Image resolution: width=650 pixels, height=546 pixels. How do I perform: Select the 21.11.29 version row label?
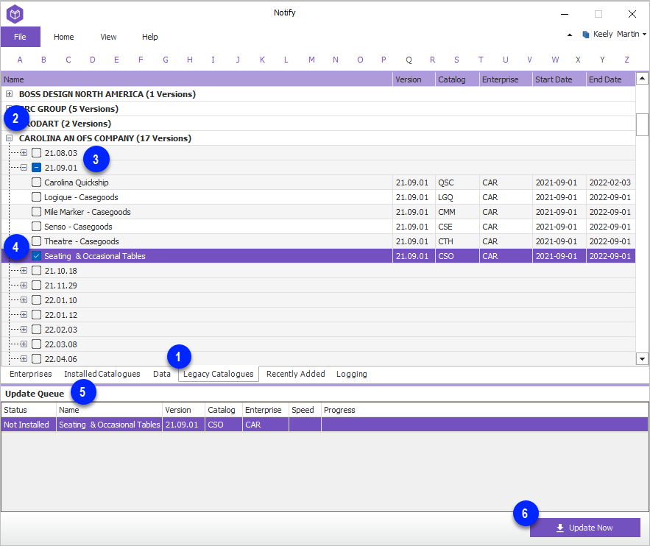click(x=61, y=286)
